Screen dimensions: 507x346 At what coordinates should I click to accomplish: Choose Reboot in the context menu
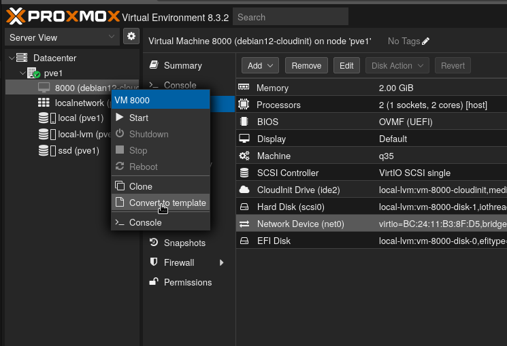coord(161,167)
